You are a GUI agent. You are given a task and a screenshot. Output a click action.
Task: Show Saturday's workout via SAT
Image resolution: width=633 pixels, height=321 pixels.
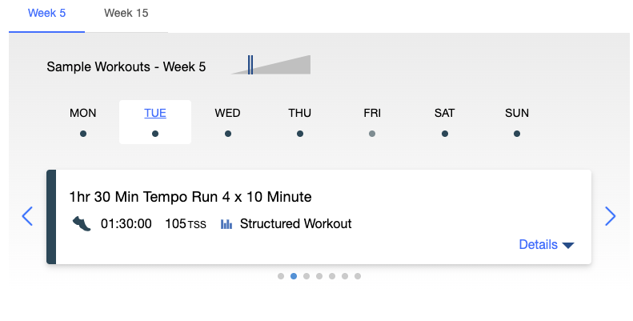pyautogui.click(x=444, y=122)
